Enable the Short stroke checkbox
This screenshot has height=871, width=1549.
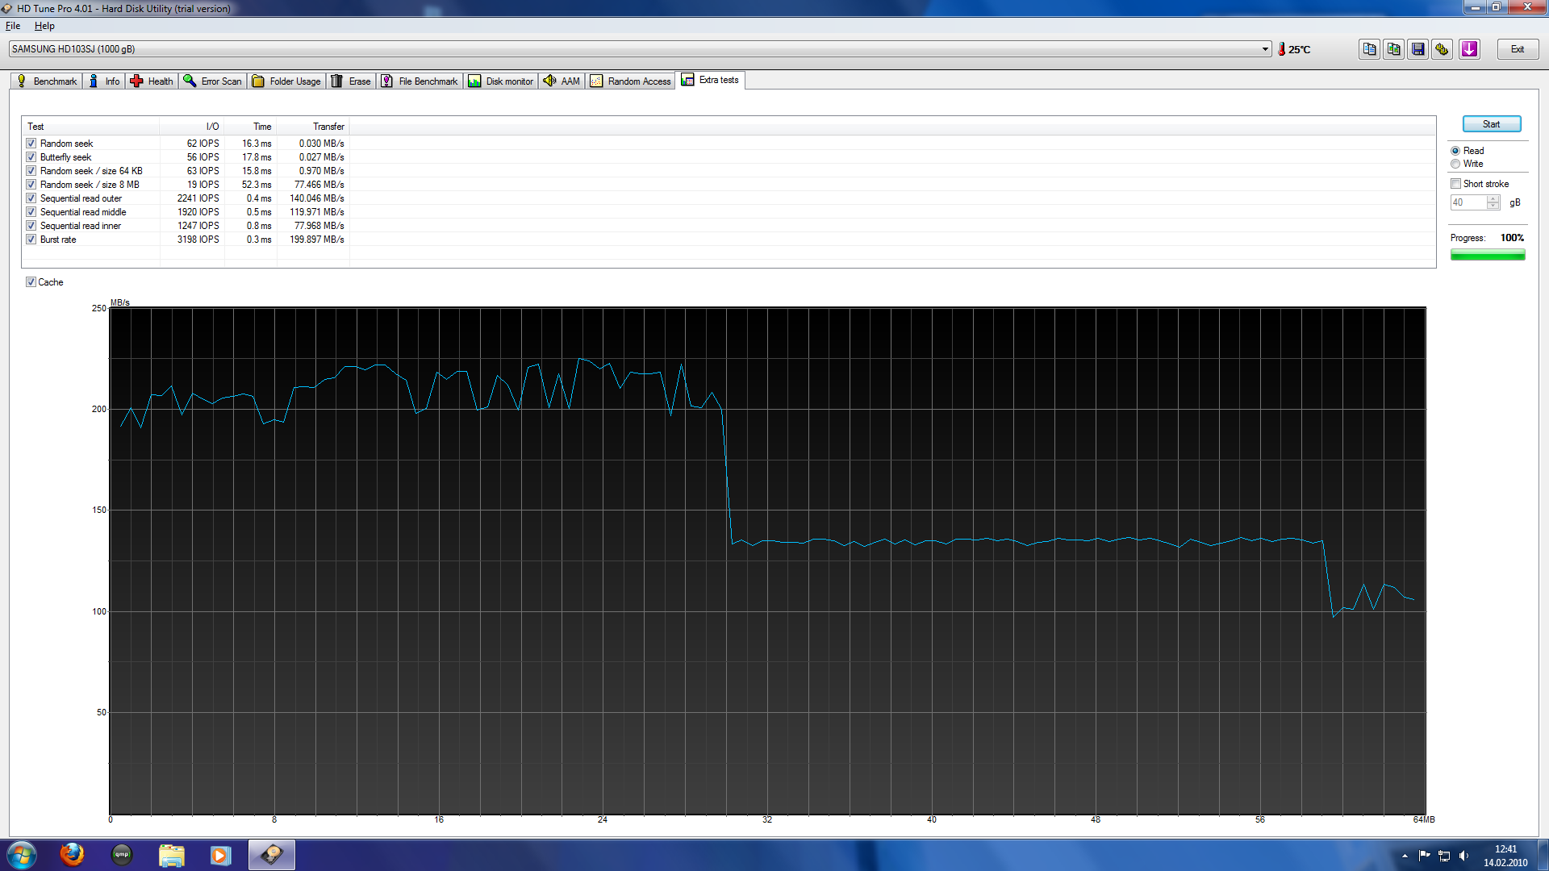1455,184
